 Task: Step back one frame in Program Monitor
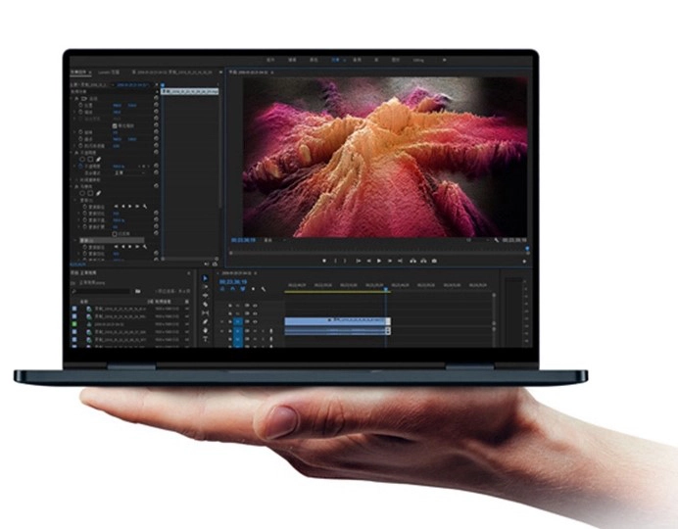[x=368, y=261]
